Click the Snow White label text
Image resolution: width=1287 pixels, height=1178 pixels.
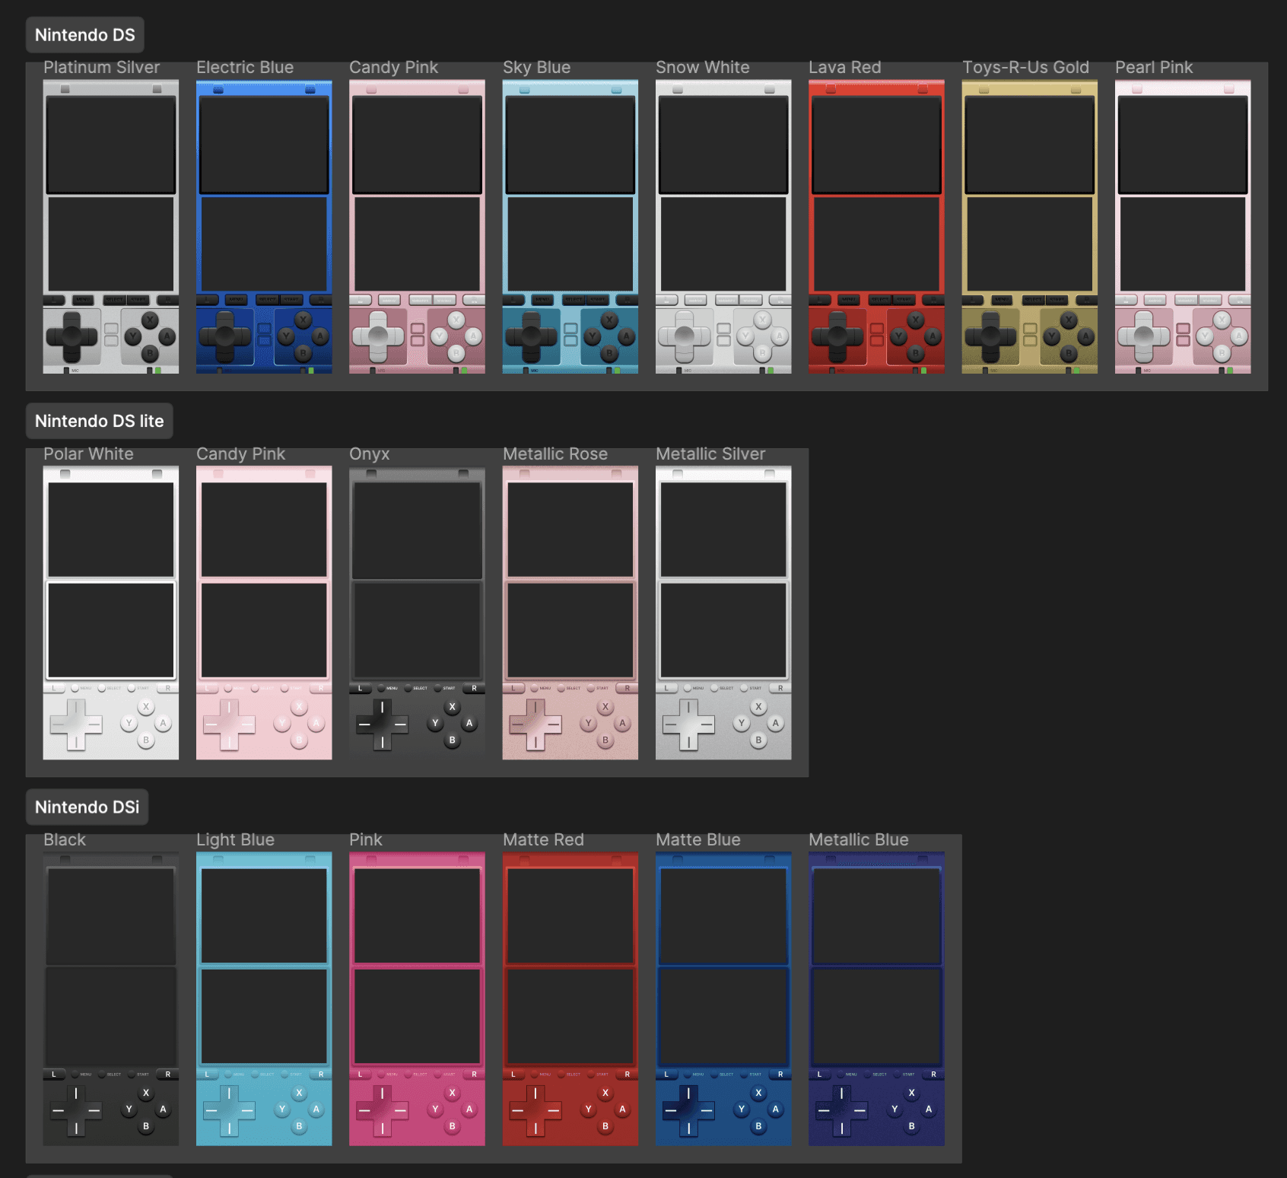click(703, 67)
